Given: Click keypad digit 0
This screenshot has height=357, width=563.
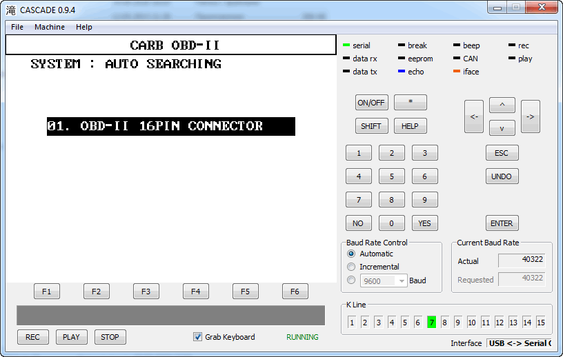Looking at the screenshot, I should tap(392, 223).
